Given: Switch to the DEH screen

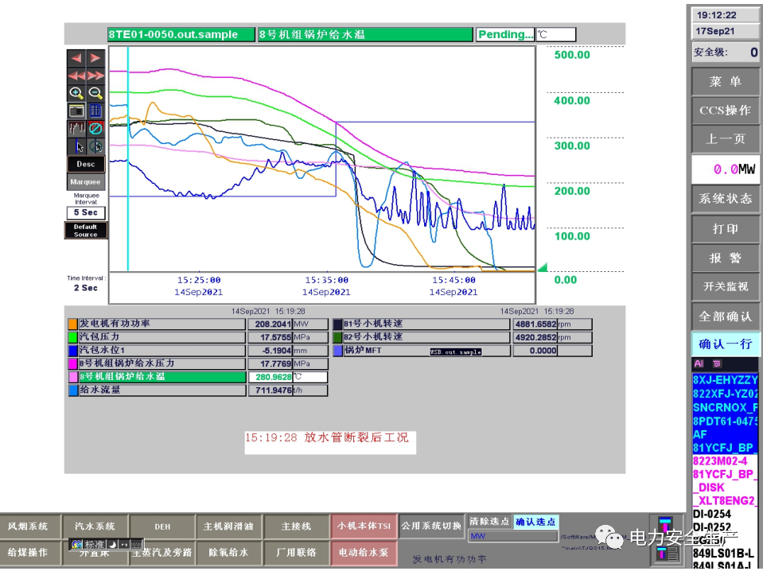Looking at the screenshot, I should 162,526.
